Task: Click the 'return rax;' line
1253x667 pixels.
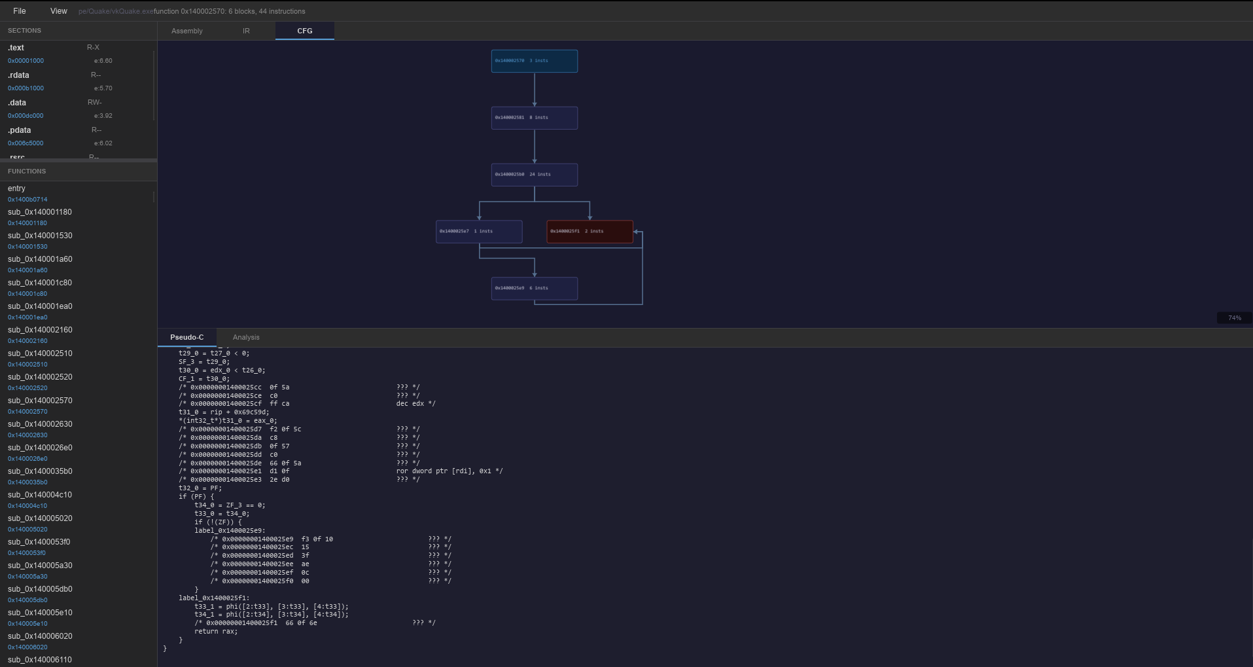Action: coord(216,632)
